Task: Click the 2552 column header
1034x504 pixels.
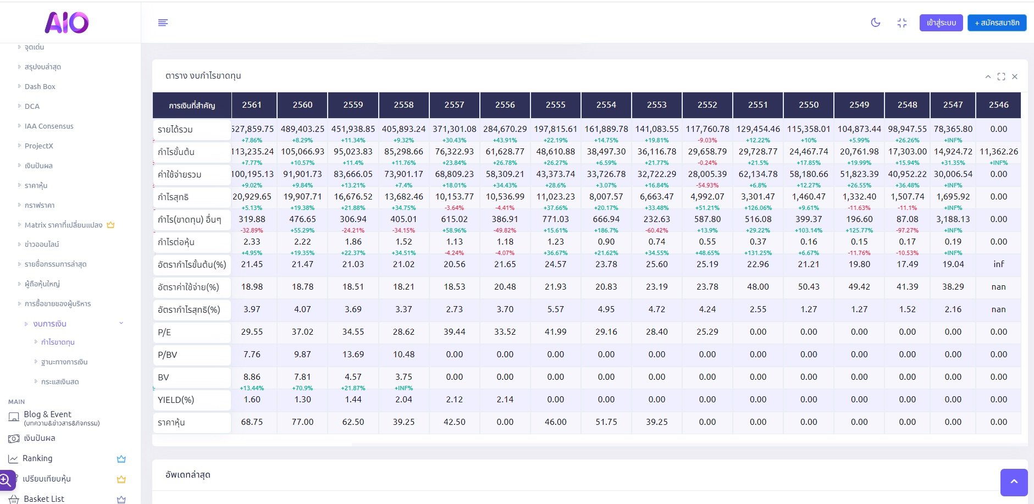Action: 707,105
